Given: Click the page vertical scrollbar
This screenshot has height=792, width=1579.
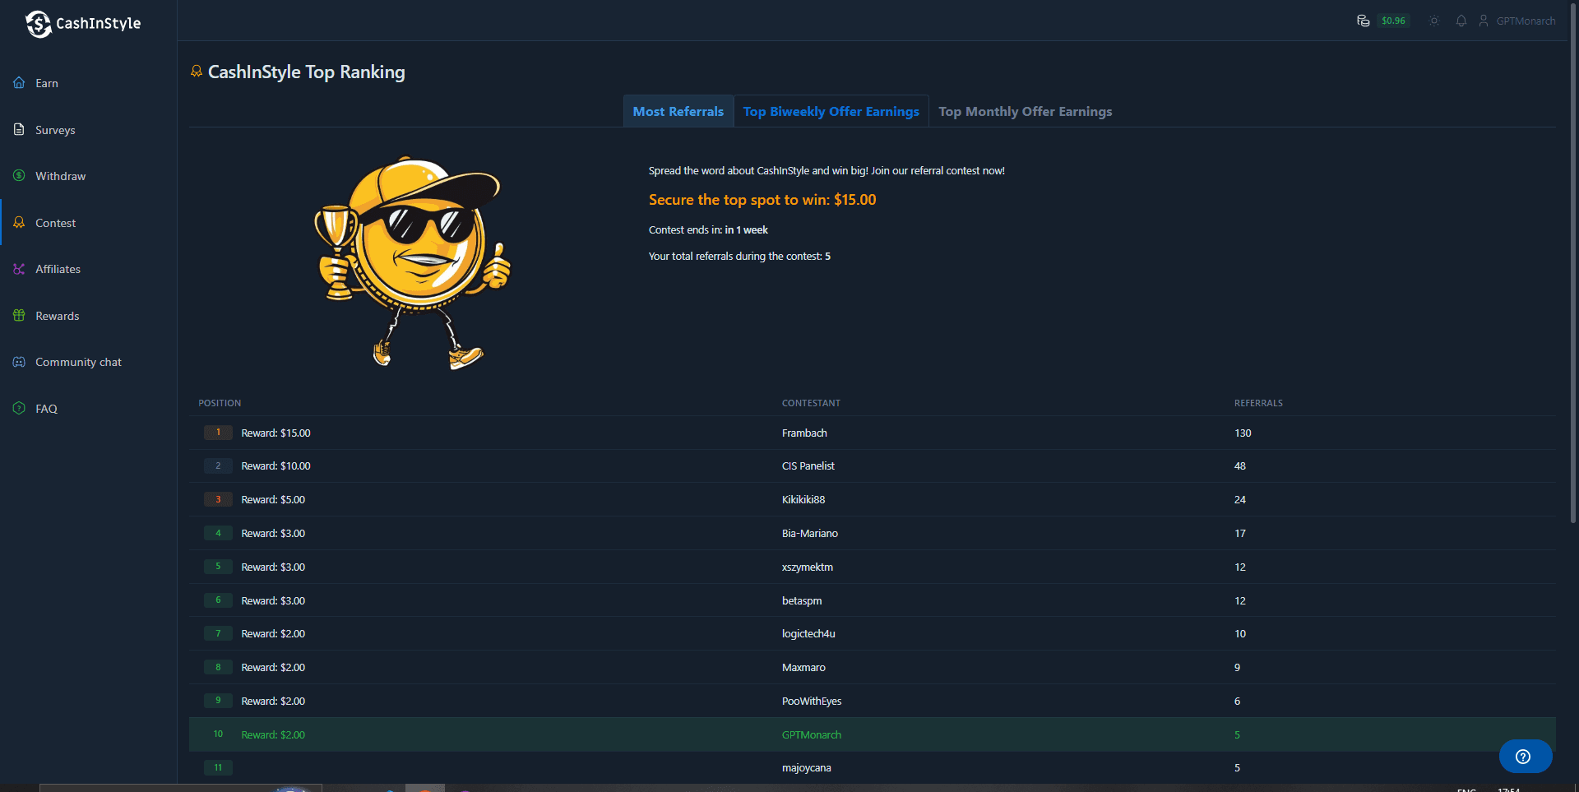Looking at the screenshot, I should [1573, 263].
